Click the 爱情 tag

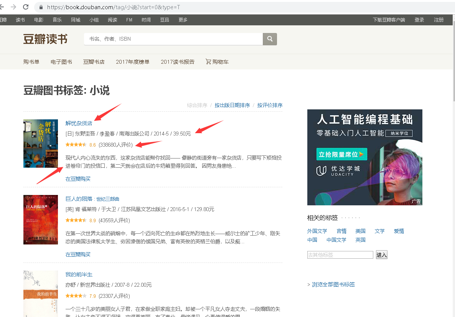tap(399, 231)
